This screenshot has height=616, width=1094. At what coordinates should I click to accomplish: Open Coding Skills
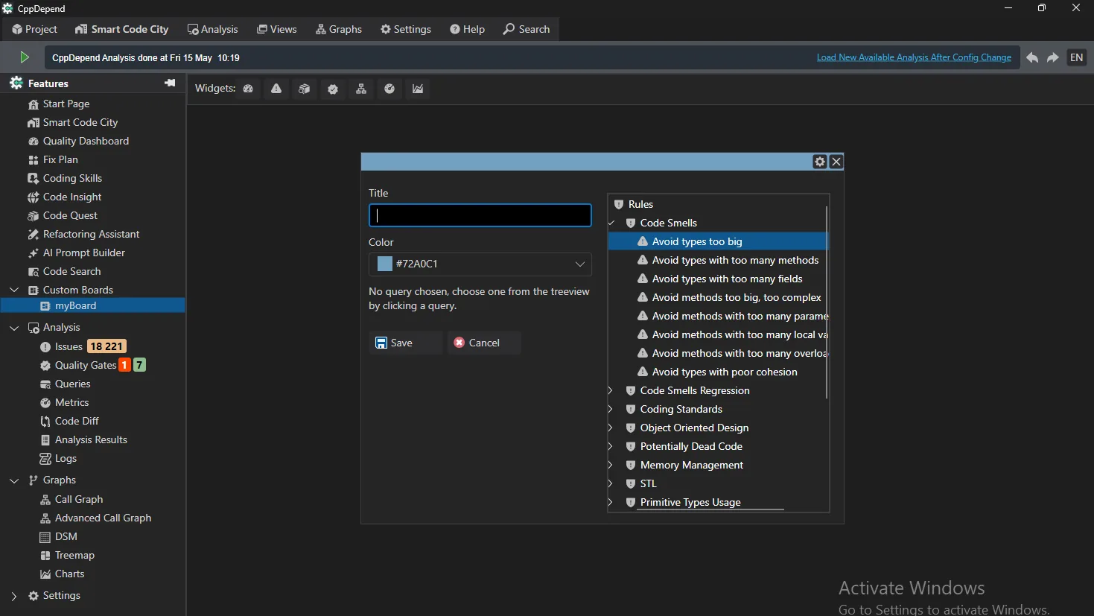(72, 178)
